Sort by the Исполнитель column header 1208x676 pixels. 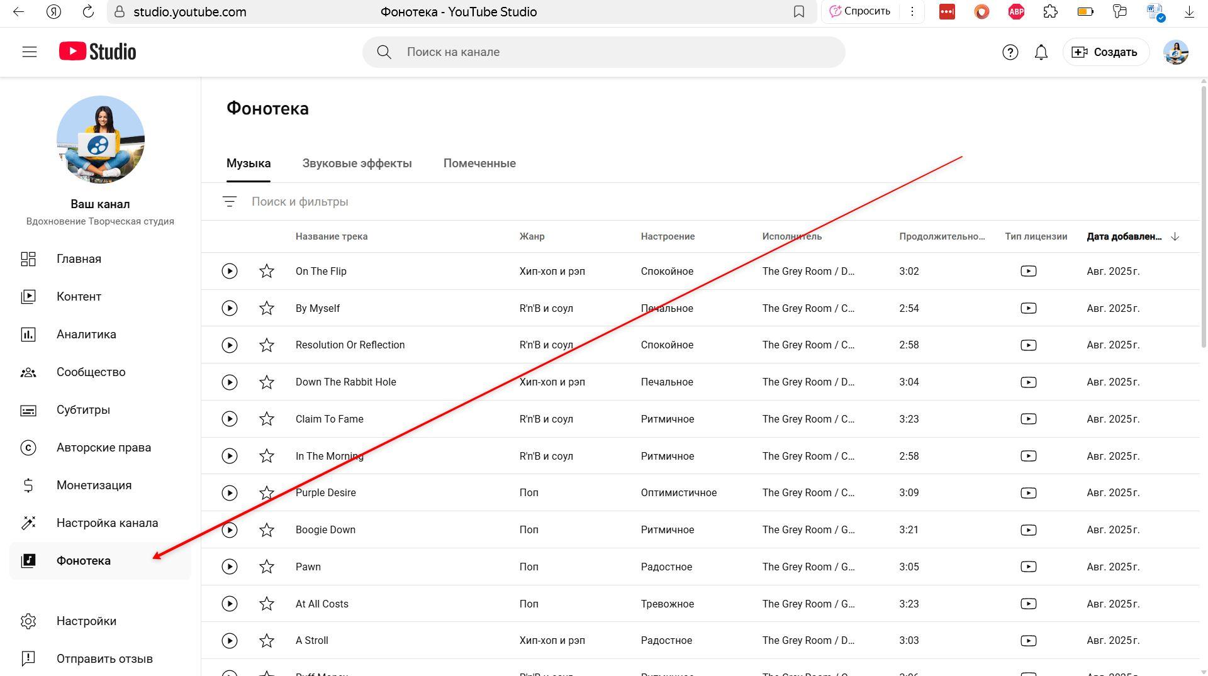click(x=791, y=236)
